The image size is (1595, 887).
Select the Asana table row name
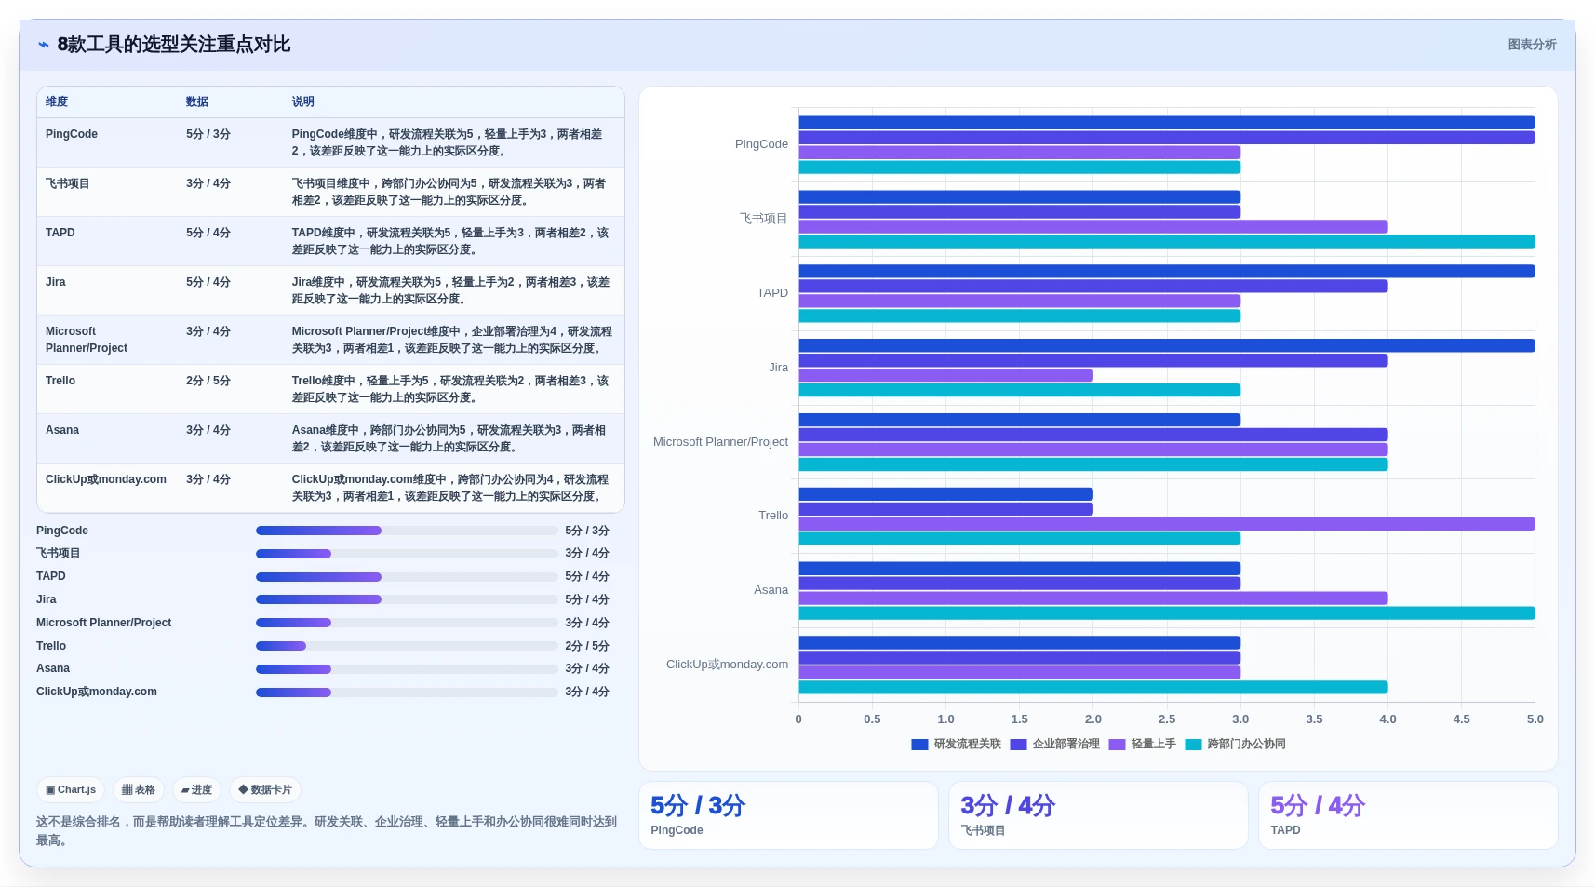(x=62, y=430)
